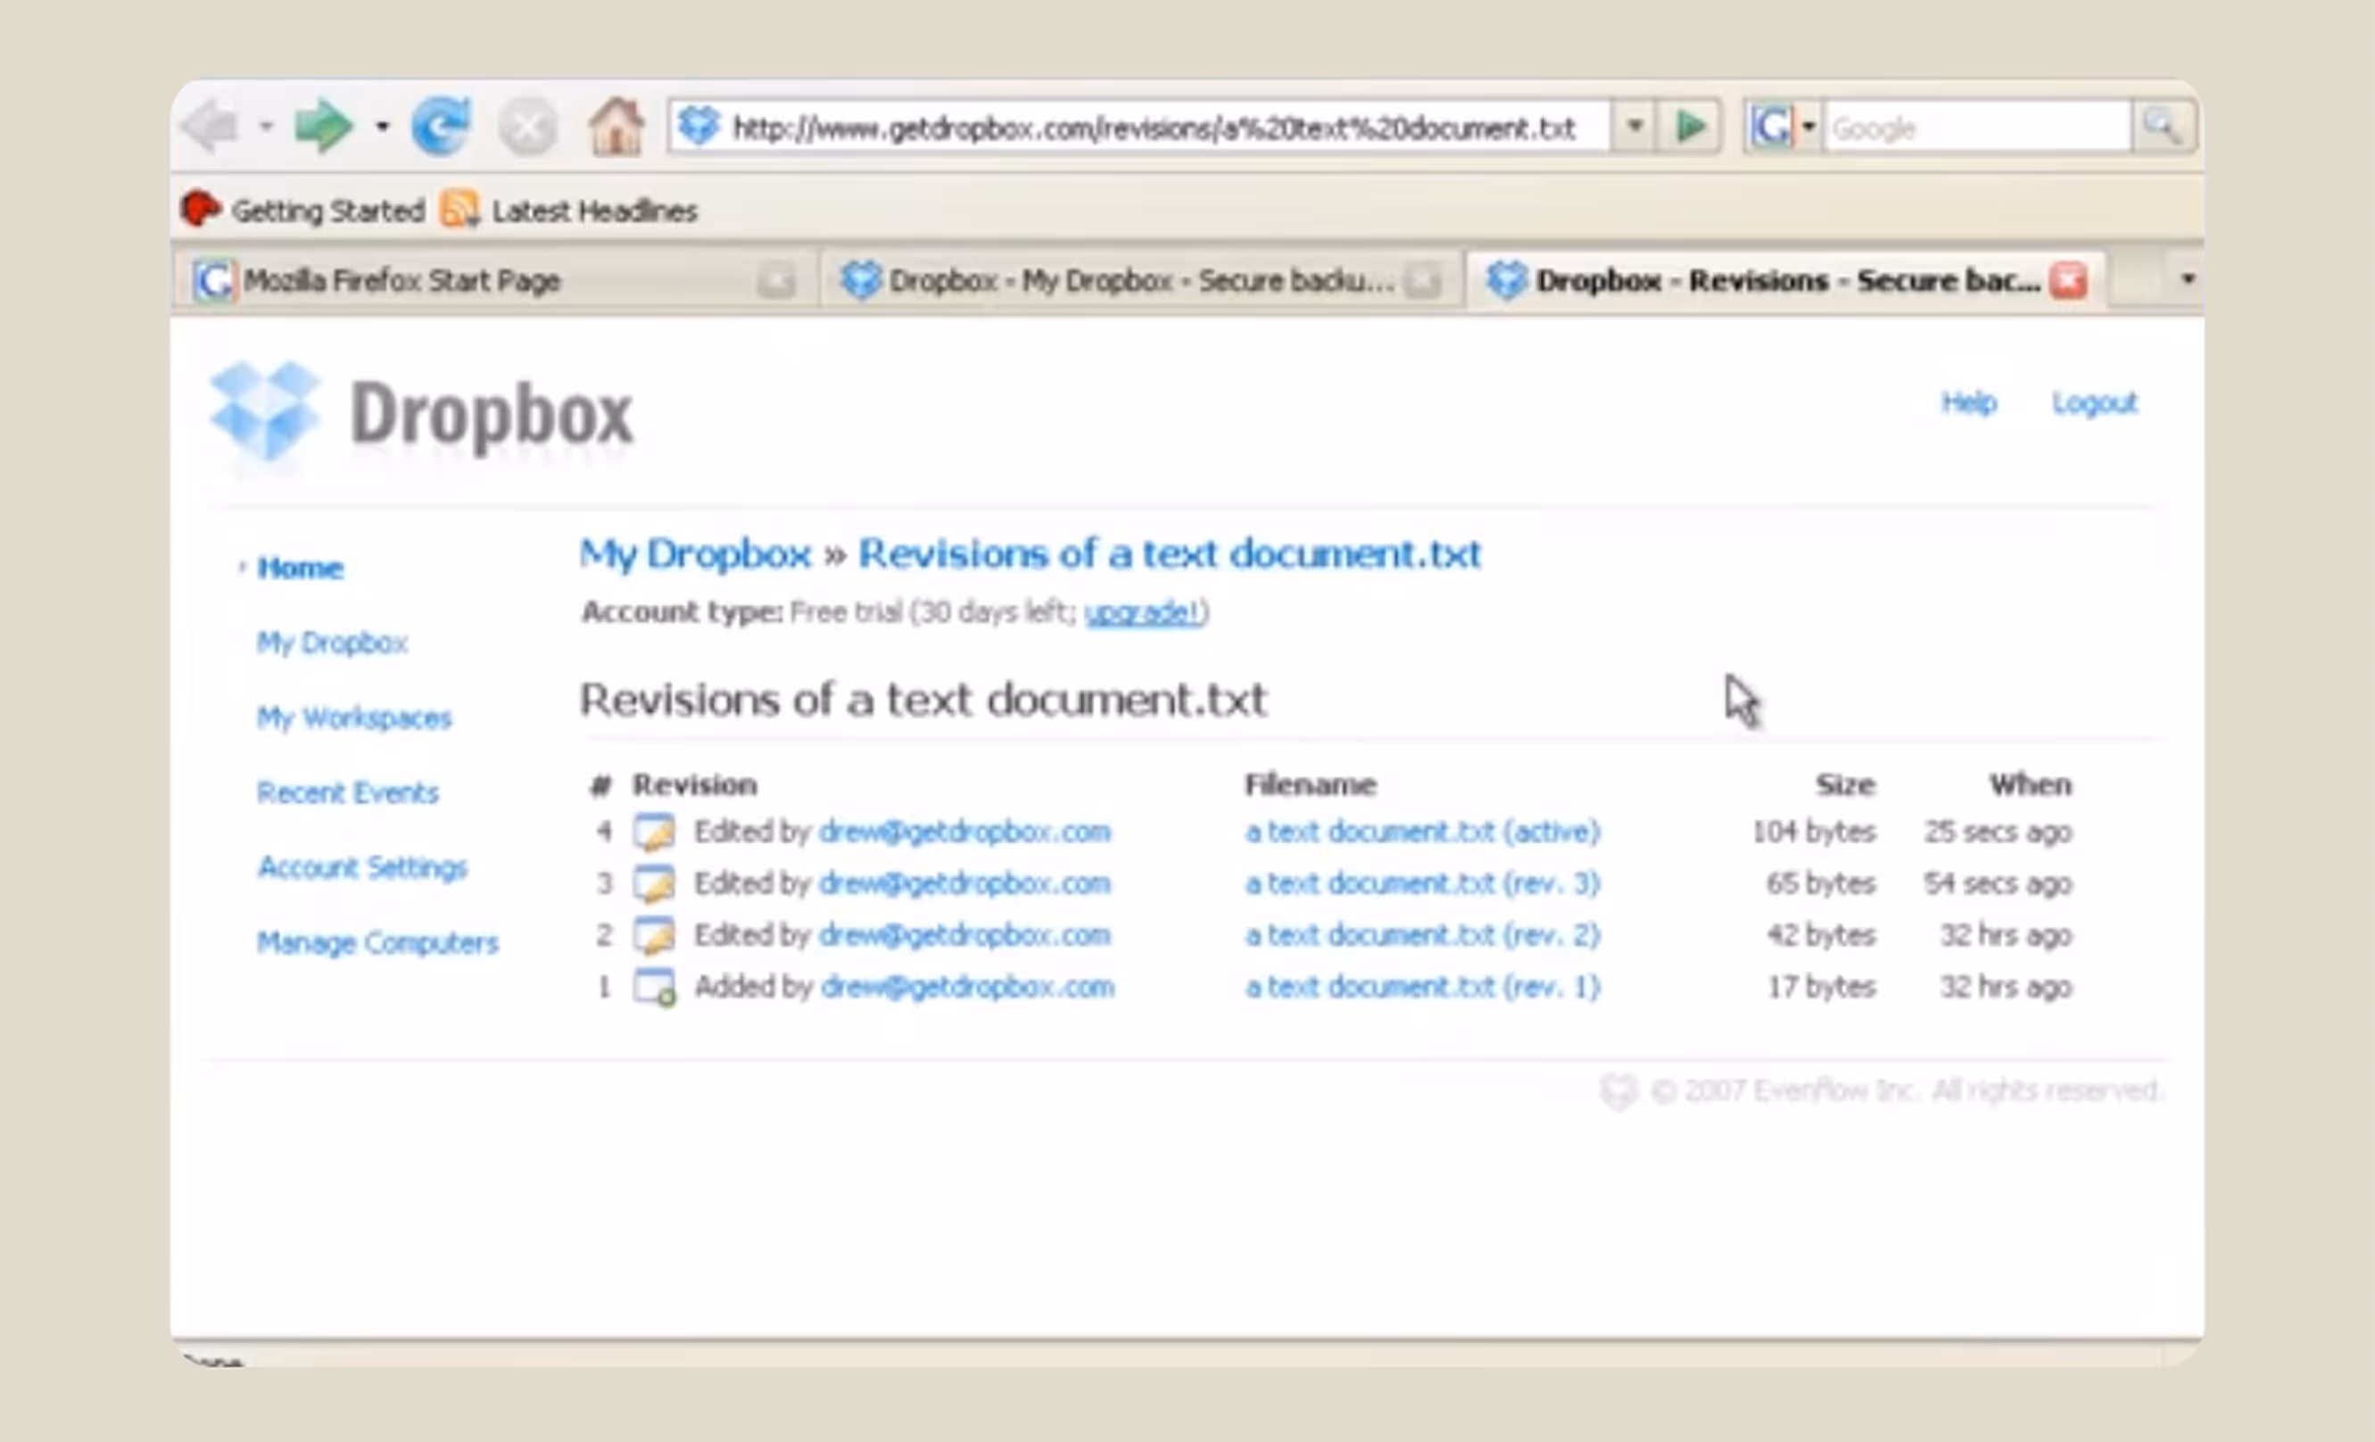This screenshot has width=2375, height=1442.
Task: Click the edit icon of revision 4
Action: [x=653, y=832]
